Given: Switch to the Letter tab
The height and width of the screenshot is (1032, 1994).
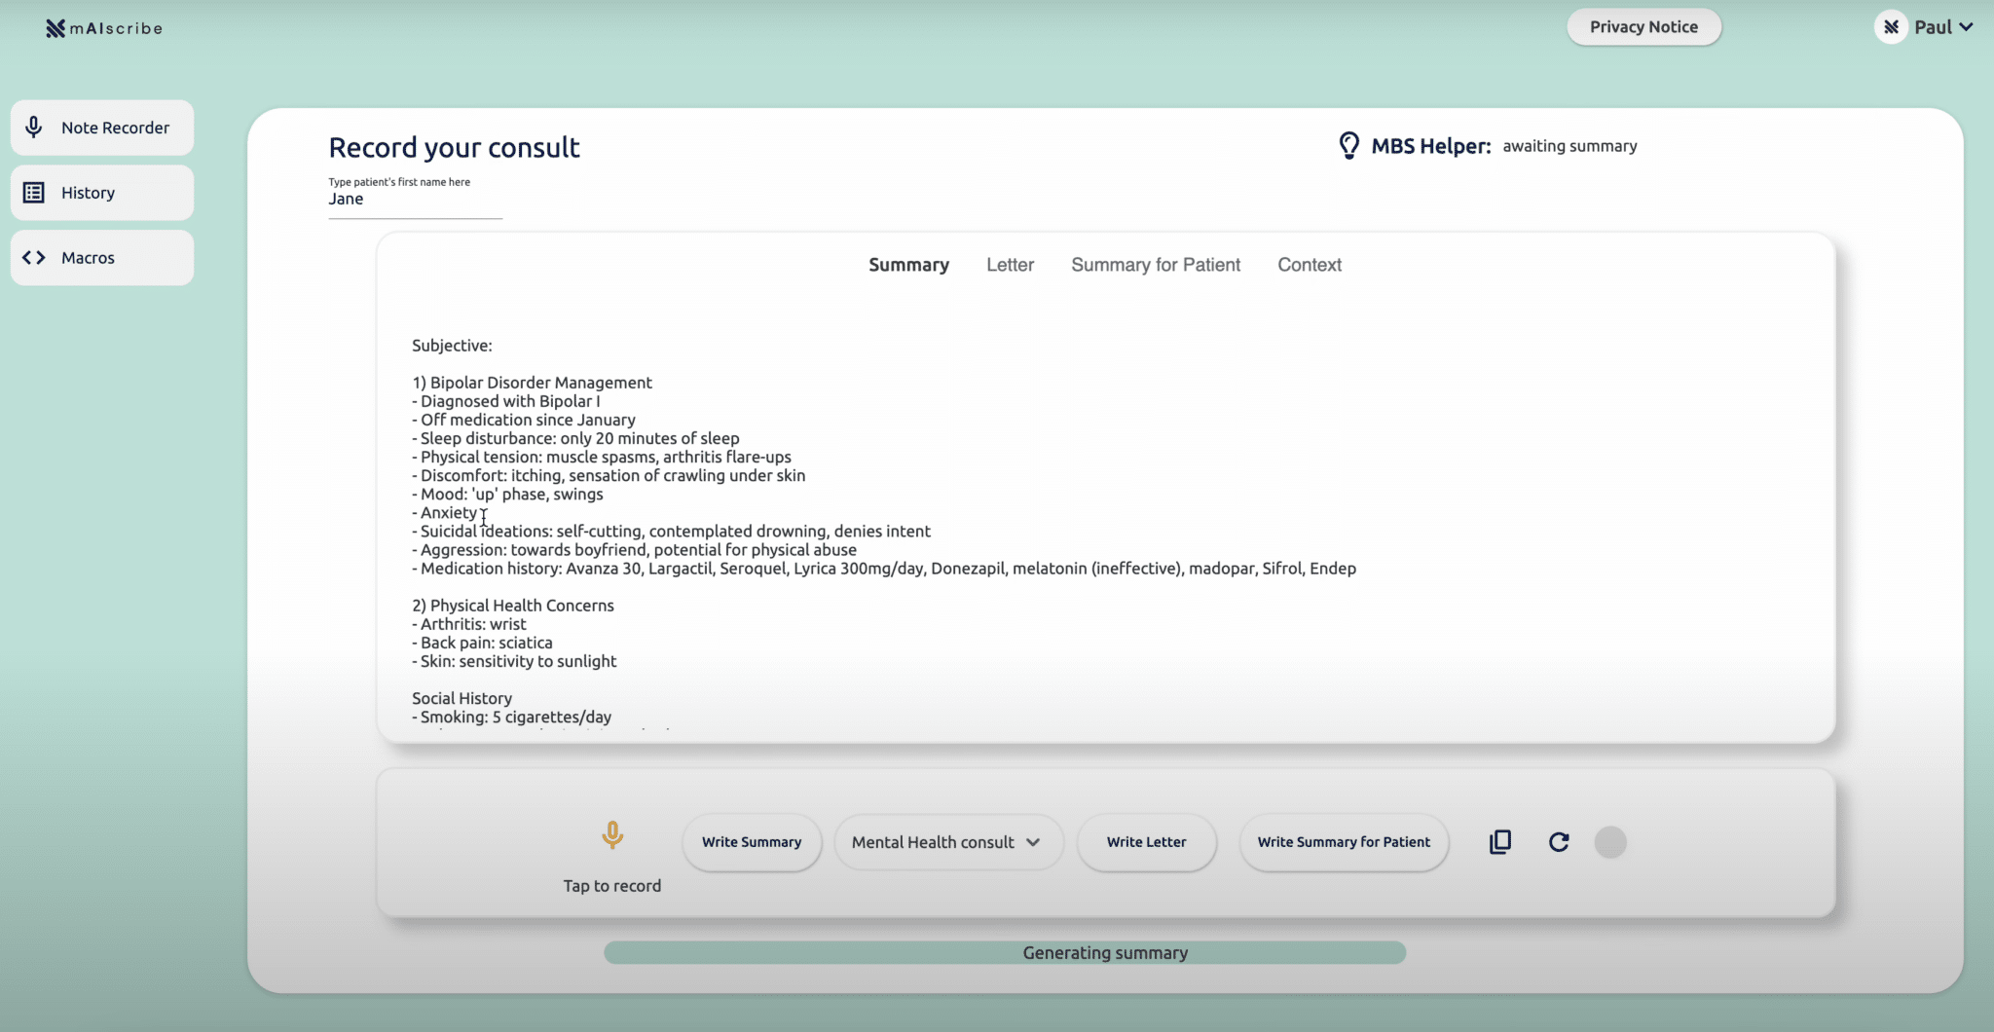Looking at the screenshot, I should [x=1010, y=264].
